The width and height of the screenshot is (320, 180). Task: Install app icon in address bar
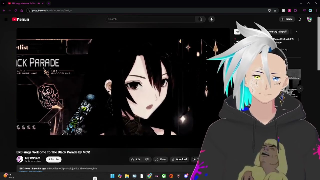(x=269, y=10)
